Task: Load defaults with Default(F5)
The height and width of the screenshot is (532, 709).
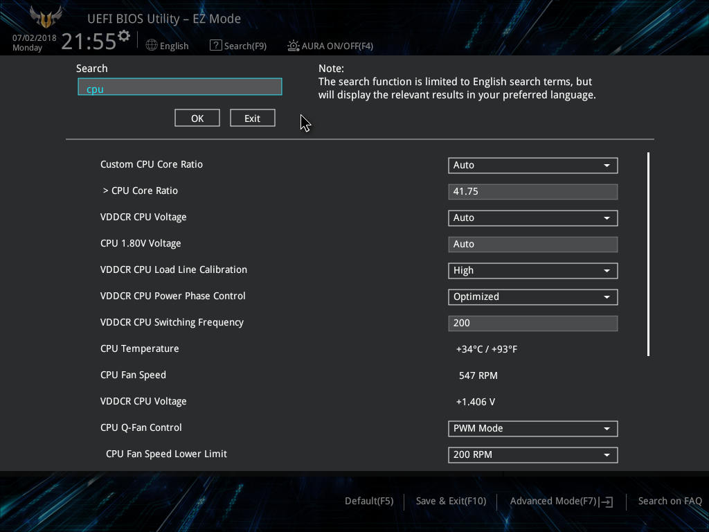Action: (x=369, y=501)
